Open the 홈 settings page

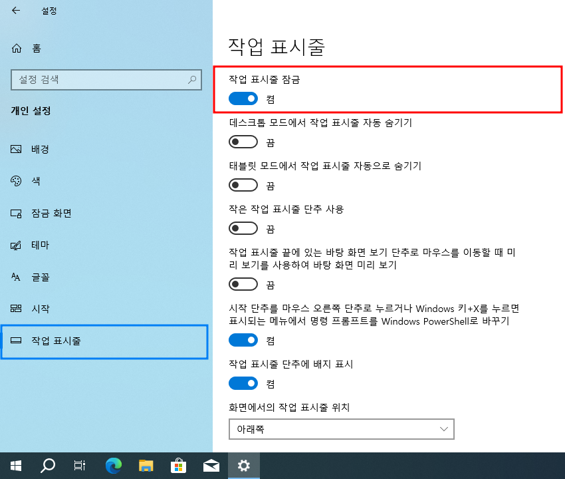pyautogui.click(x=26, y=48)
